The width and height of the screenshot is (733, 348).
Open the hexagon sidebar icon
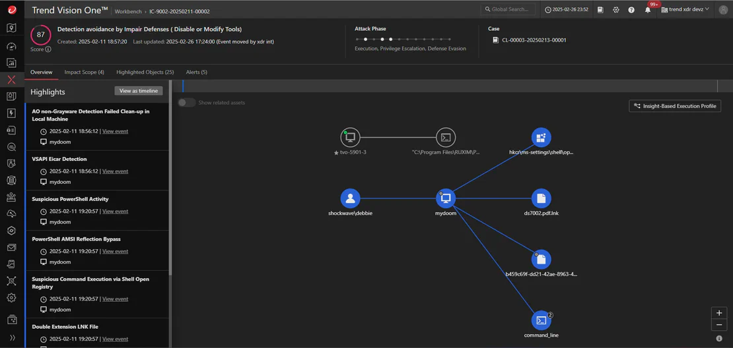click(12, 231)
